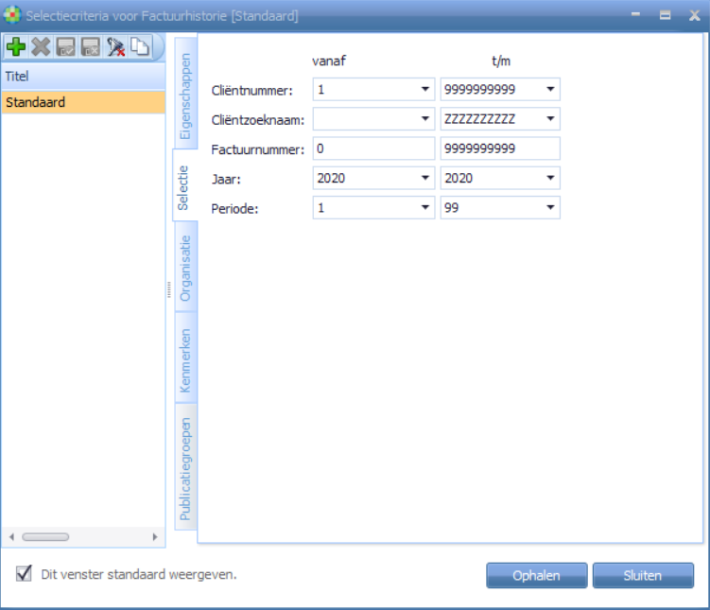This screenshot has height=610, width=710.
Task: Go to the Publicatiegroepen tab
Action: [185, 469]
